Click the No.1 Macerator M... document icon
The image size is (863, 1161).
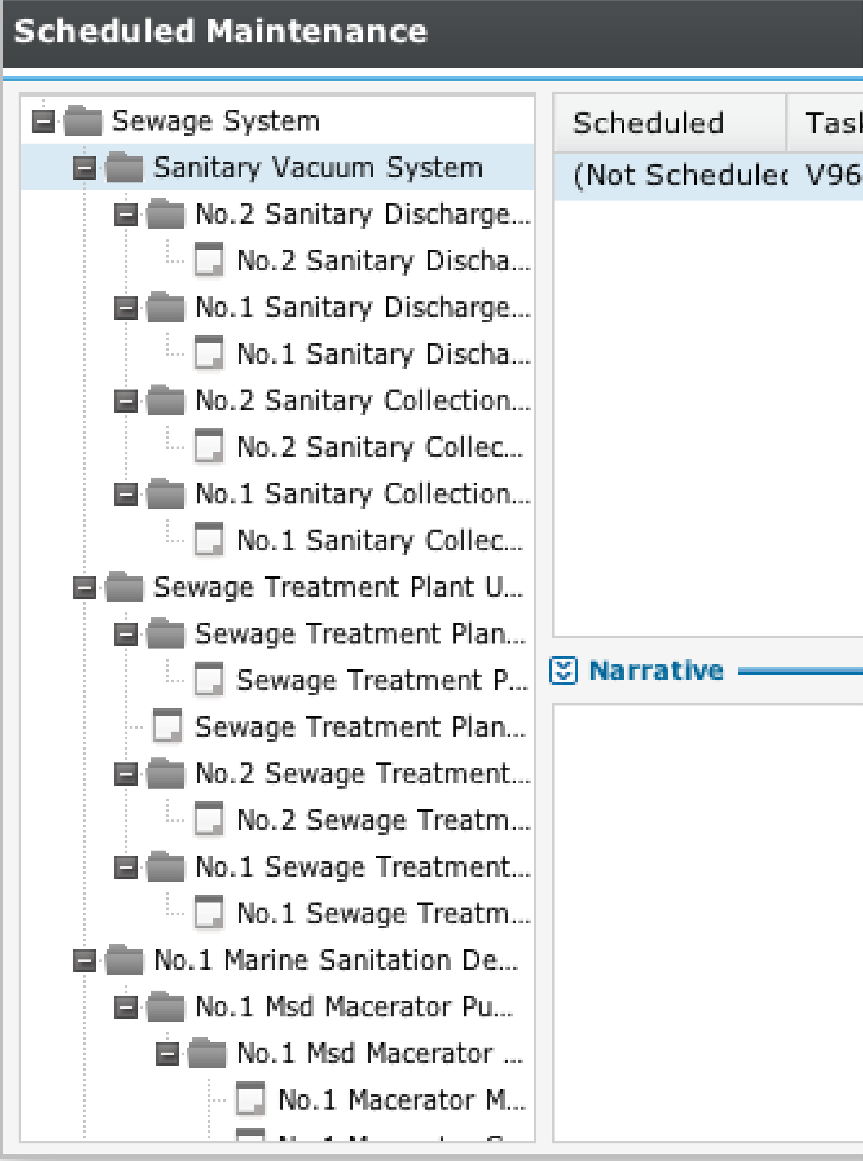[250, 1099]
